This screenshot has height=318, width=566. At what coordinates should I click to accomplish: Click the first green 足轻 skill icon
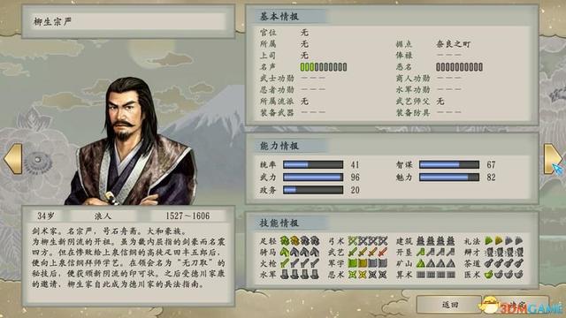tap(285, 240)
